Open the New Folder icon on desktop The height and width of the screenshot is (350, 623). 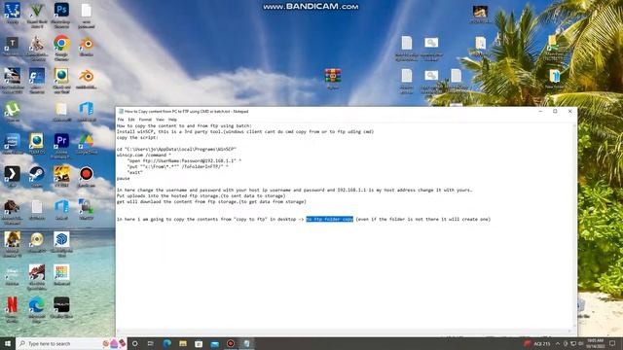click(x=554, y=79)
